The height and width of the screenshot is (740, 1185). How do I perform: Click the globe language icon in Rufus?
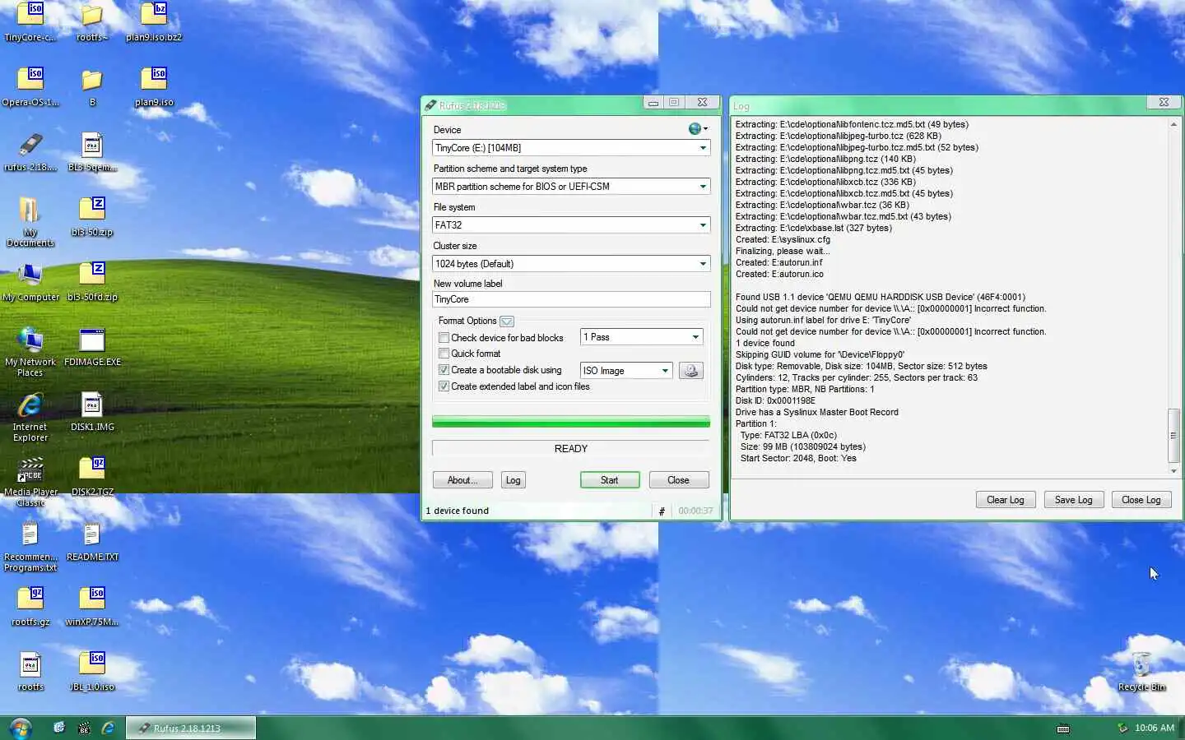tap(696, 128)
